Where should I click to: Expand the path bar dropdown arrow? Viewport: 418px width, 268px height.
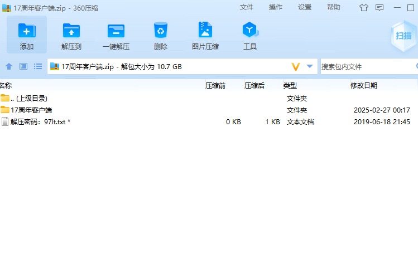coord(310,66)
